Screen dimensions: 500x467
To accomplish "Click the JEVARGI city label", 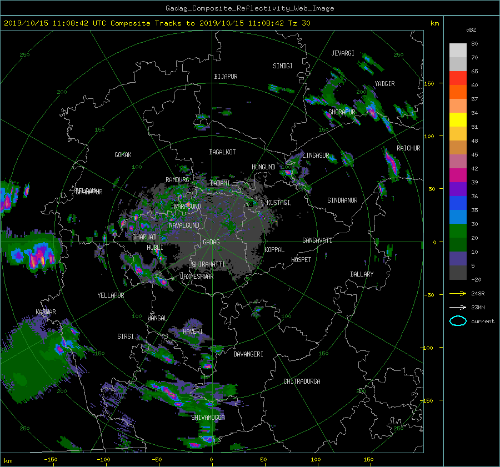I will pos(343,53).
